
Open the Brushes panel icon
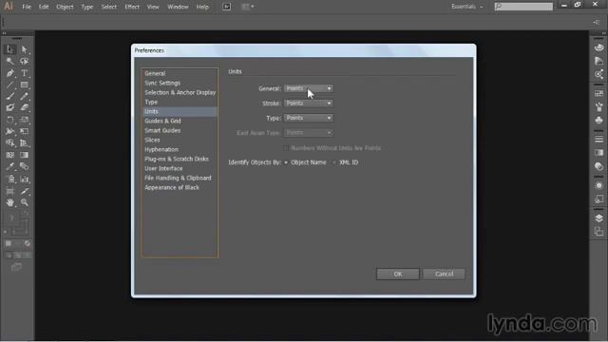coord(598,106)
